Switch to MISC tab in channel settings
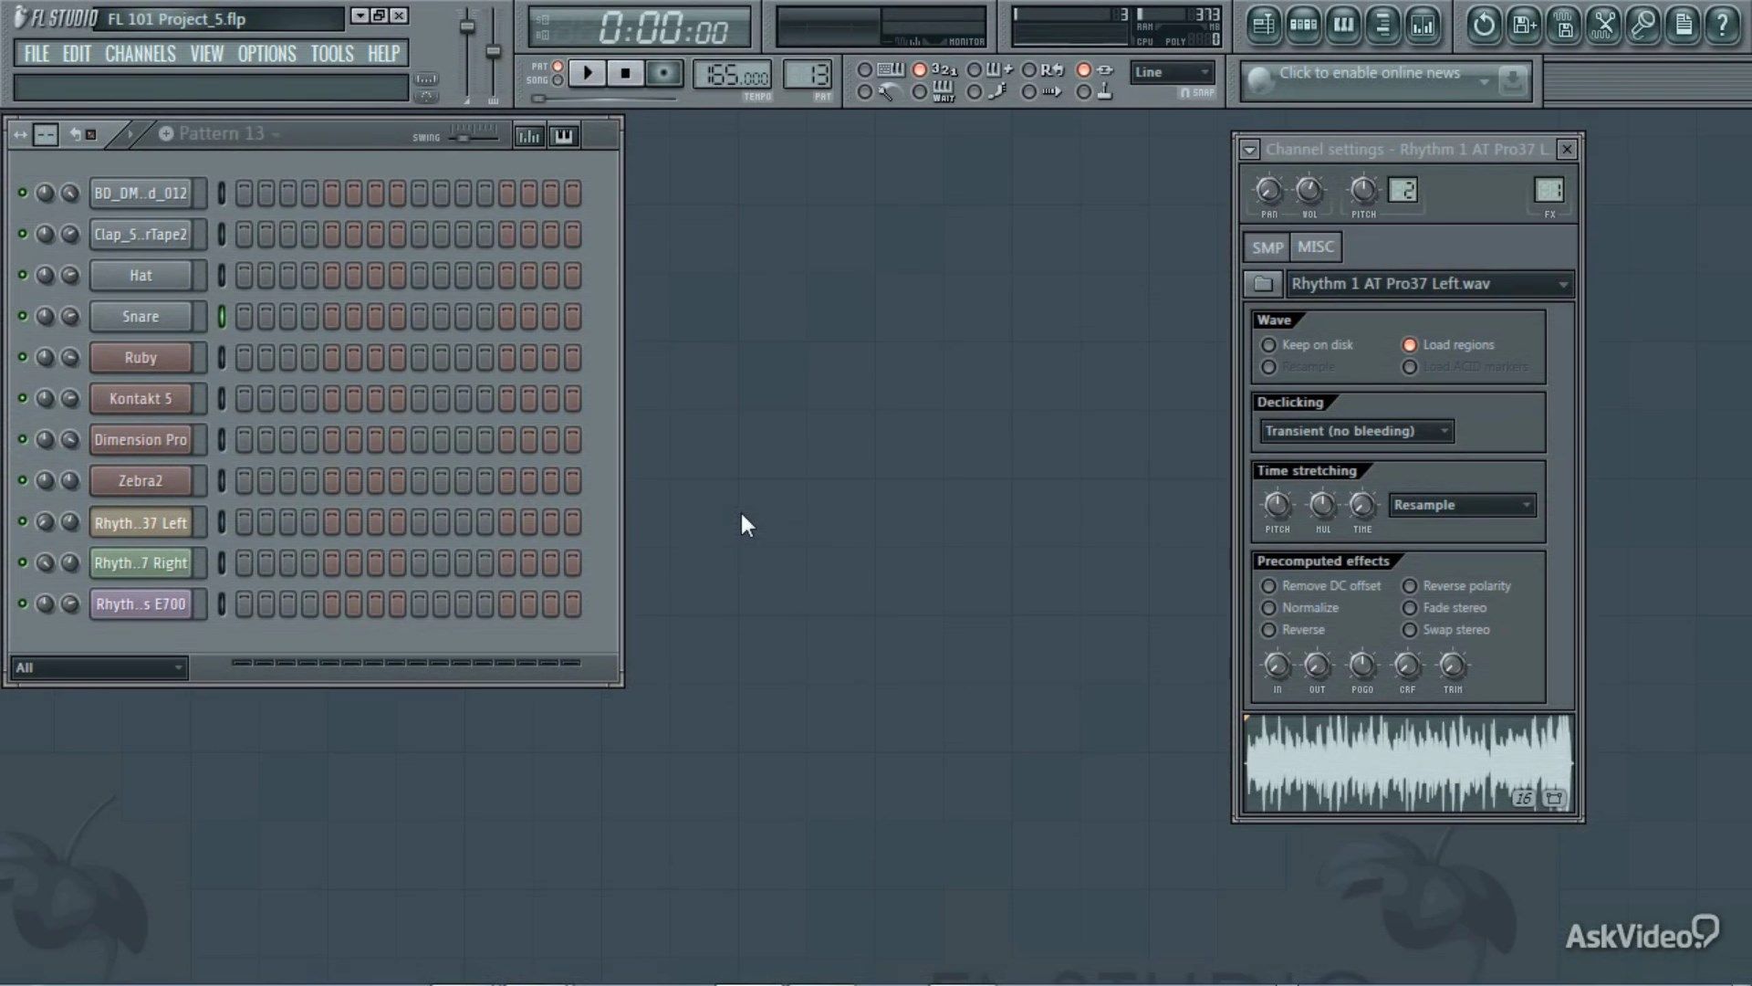 coord(1315,246)
